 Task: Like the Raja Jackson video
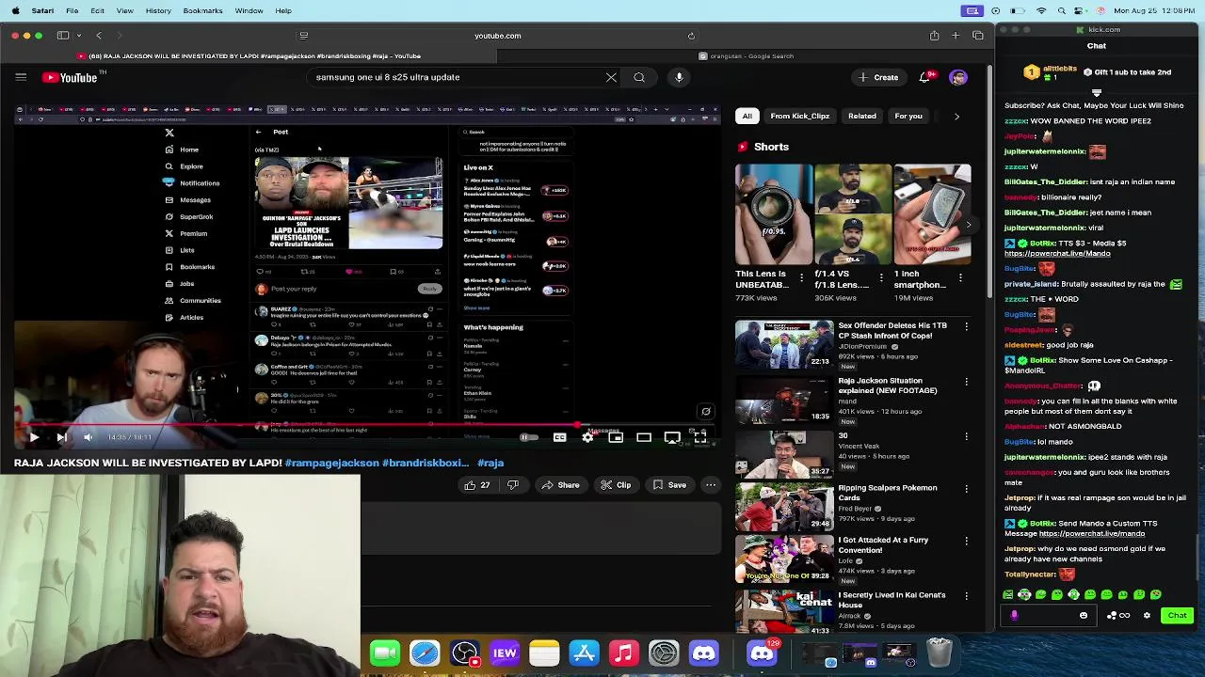(x=477, y=485)
